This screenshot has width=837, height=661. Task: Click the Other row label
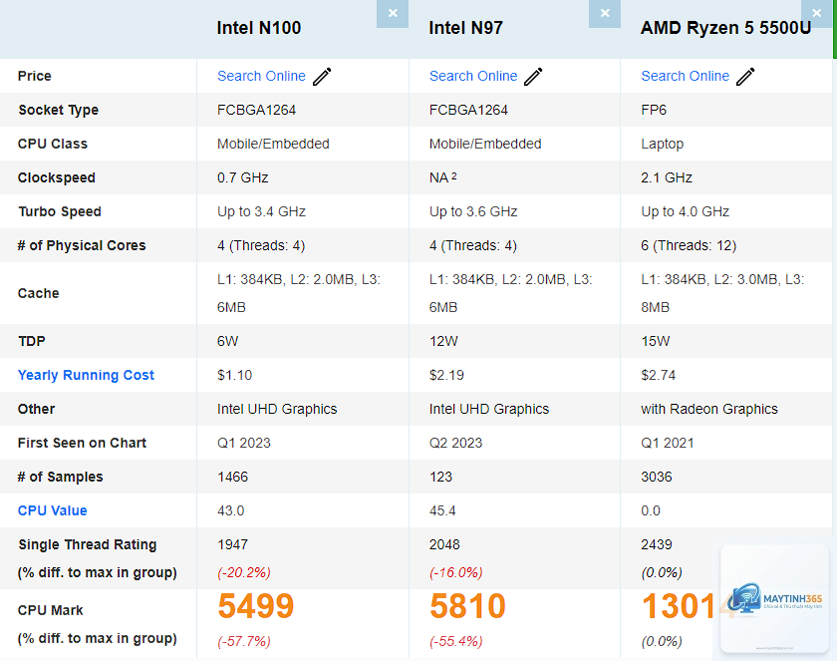[36, 409]
